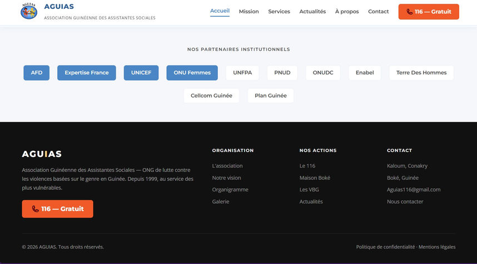
Task: Open the Le 116 footer link
Action: click(307, 166)
